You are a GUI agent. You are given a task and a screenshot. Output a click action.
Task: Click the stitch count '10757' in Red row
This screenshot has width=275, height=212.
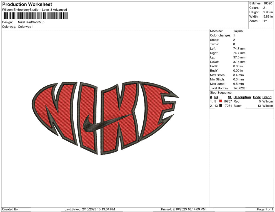[x=227, y=101]
